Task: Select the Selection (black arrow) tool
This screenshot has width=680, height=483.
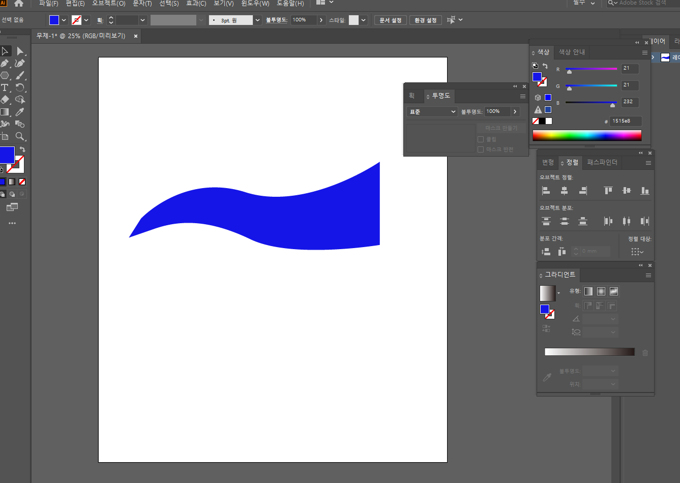Action: [5, 51]
